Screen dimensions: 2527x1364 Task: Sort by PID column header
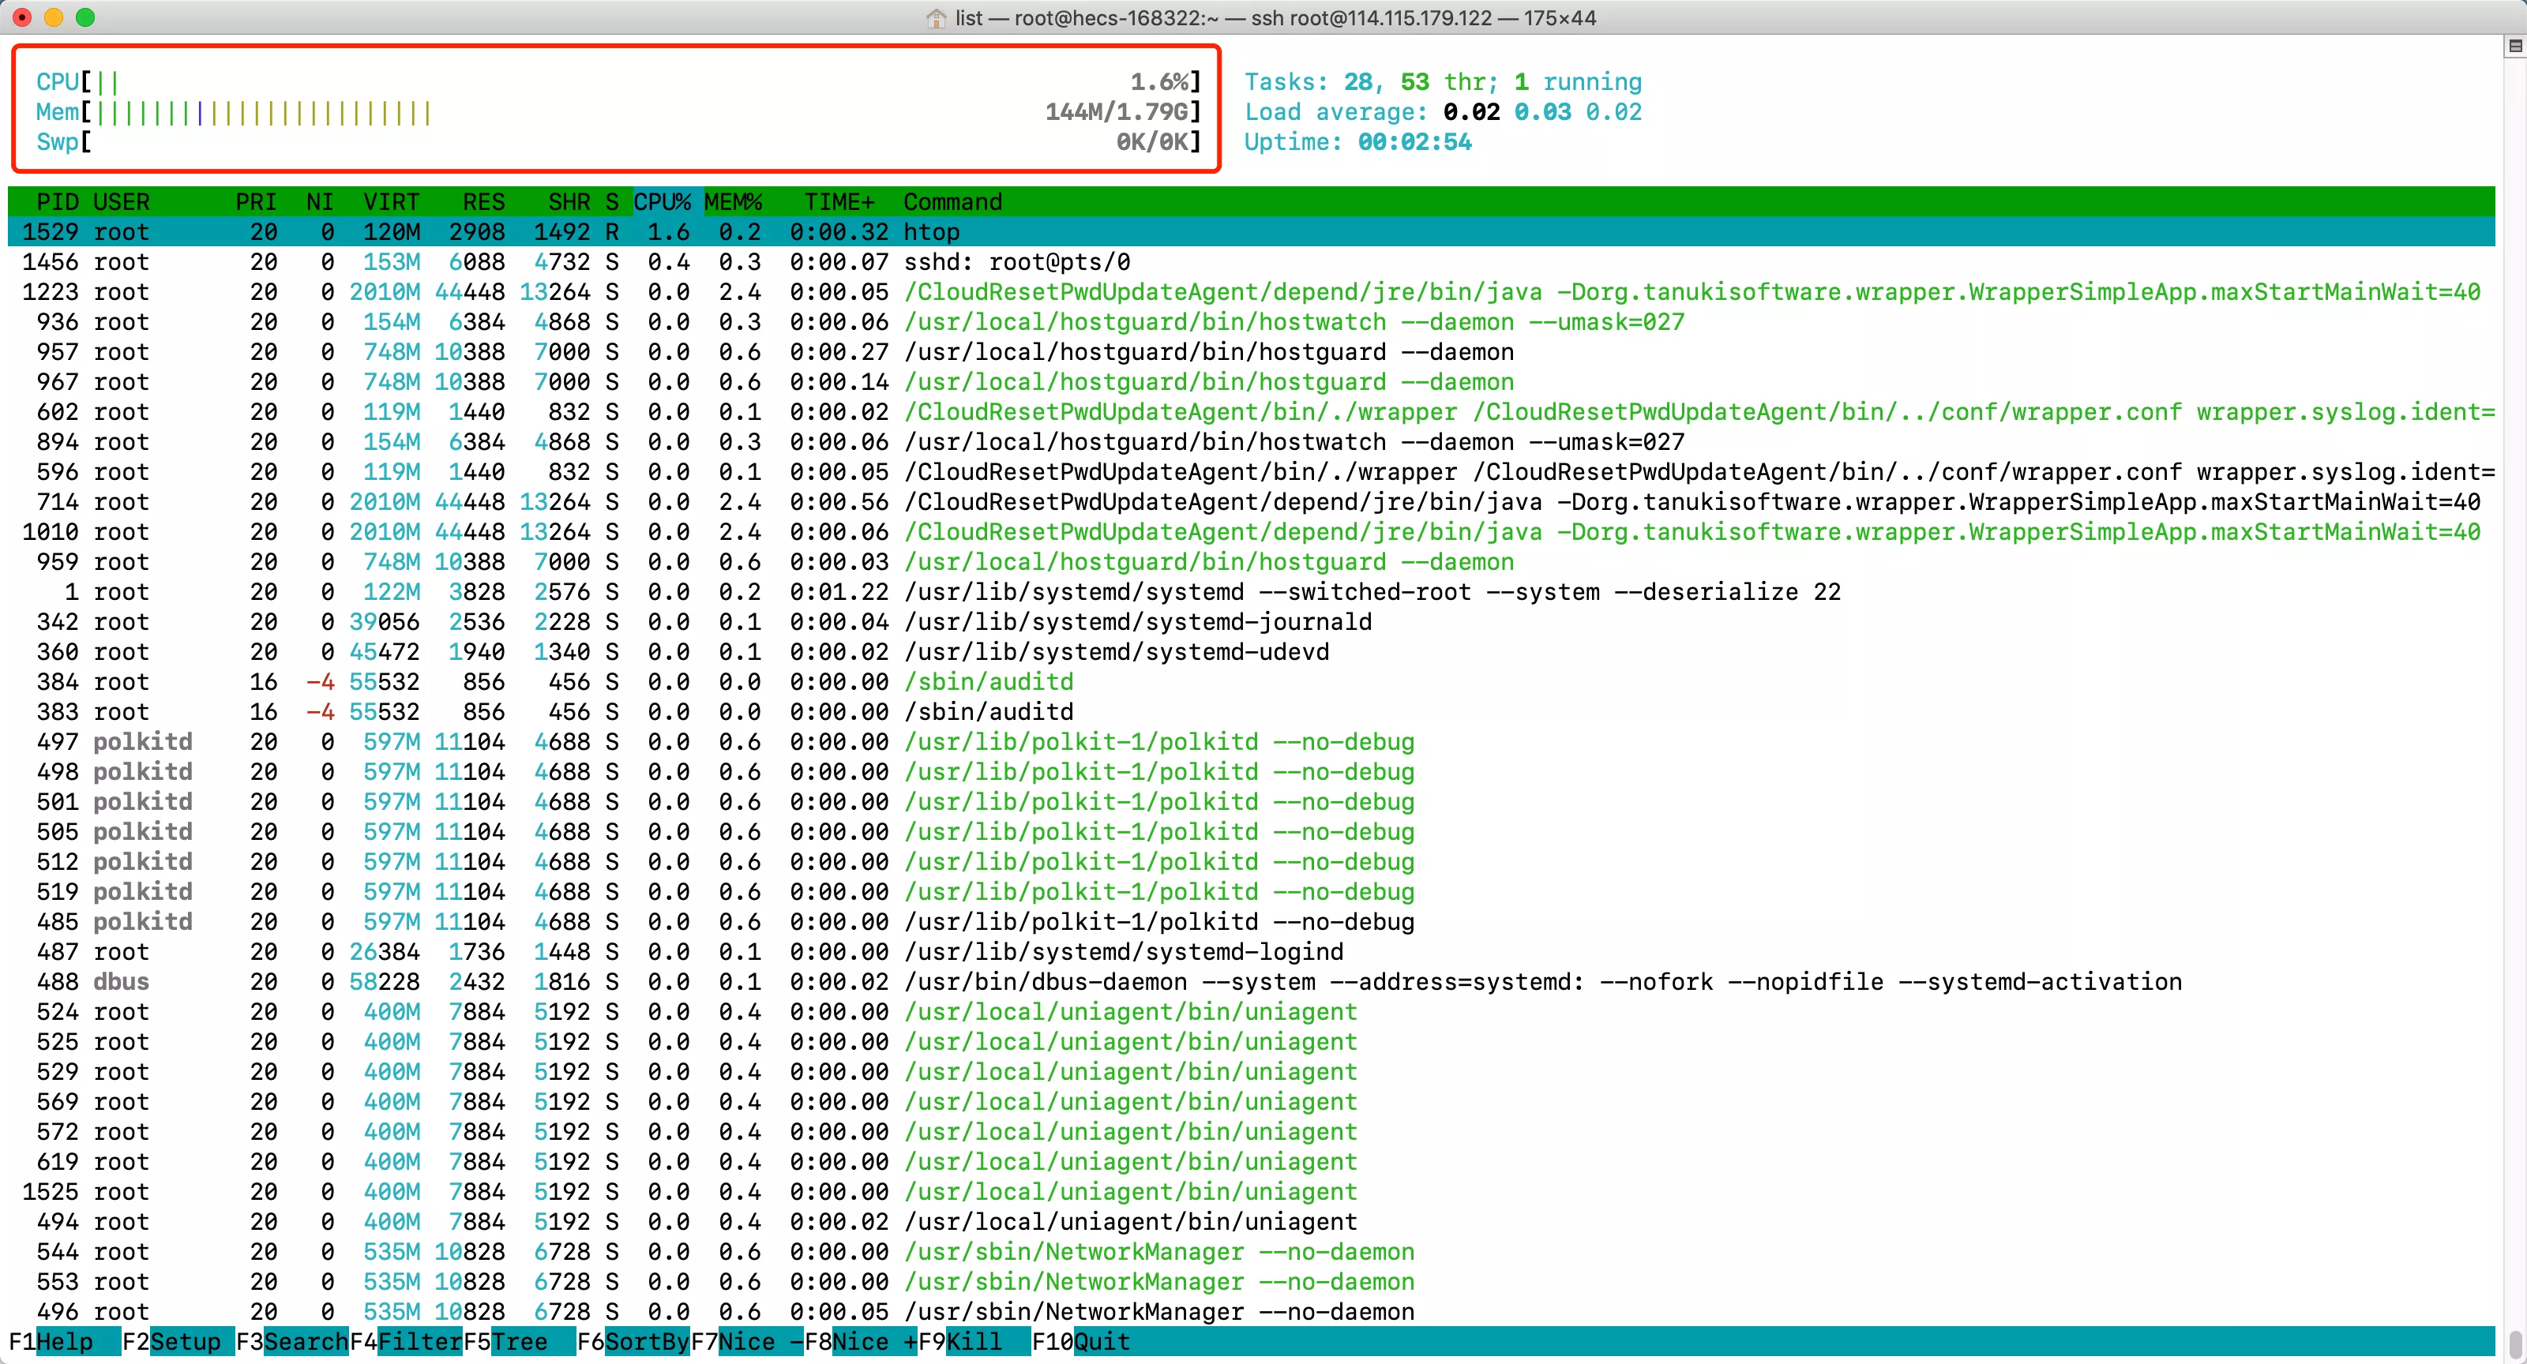57,202
